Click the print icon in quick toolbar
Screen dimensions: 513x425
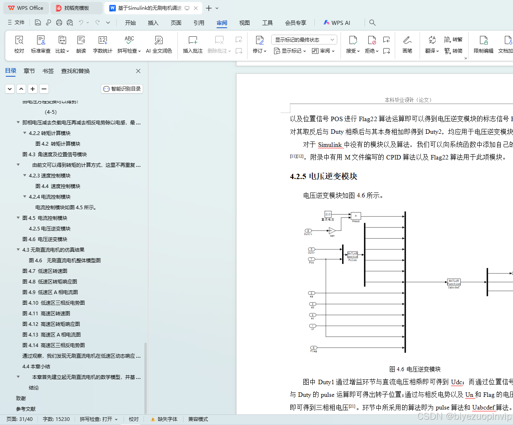tap(59, 22)
